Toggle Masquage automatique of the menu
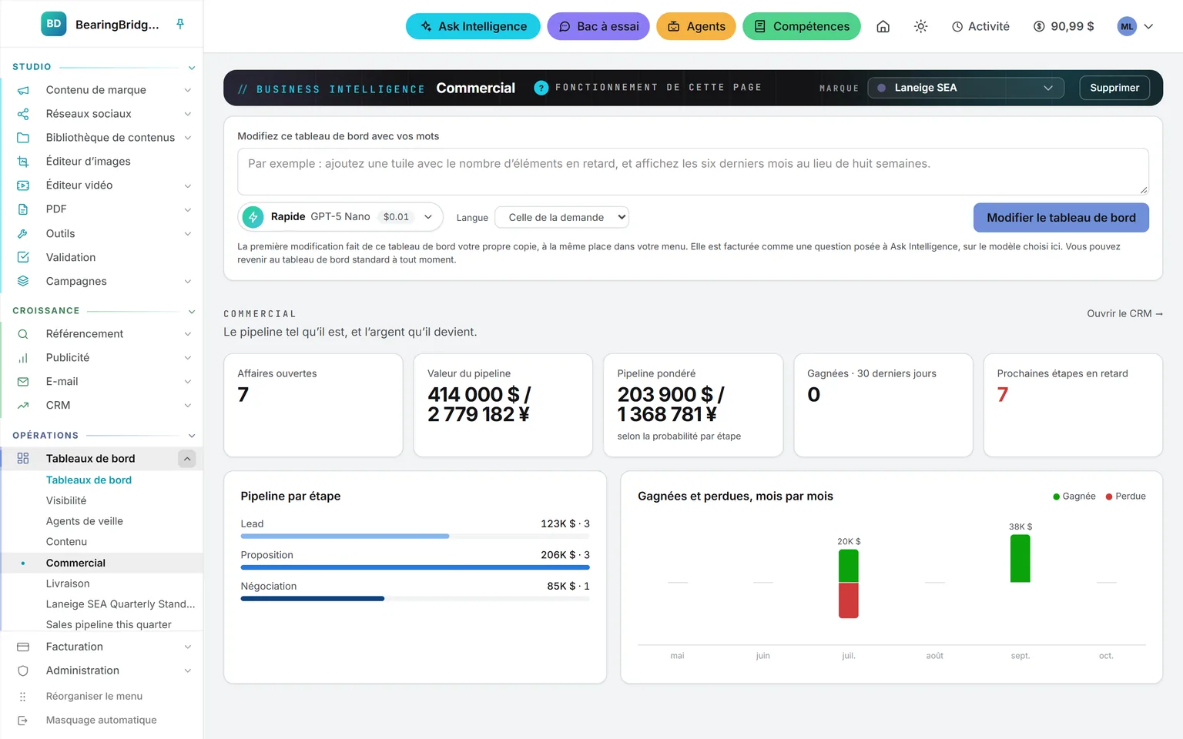The image size is (1183, 739). (102, 720)
